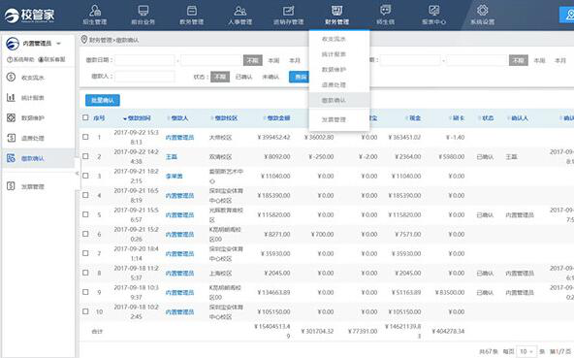
Task: Check the checkbox for row 5
Action: [85, 214]
